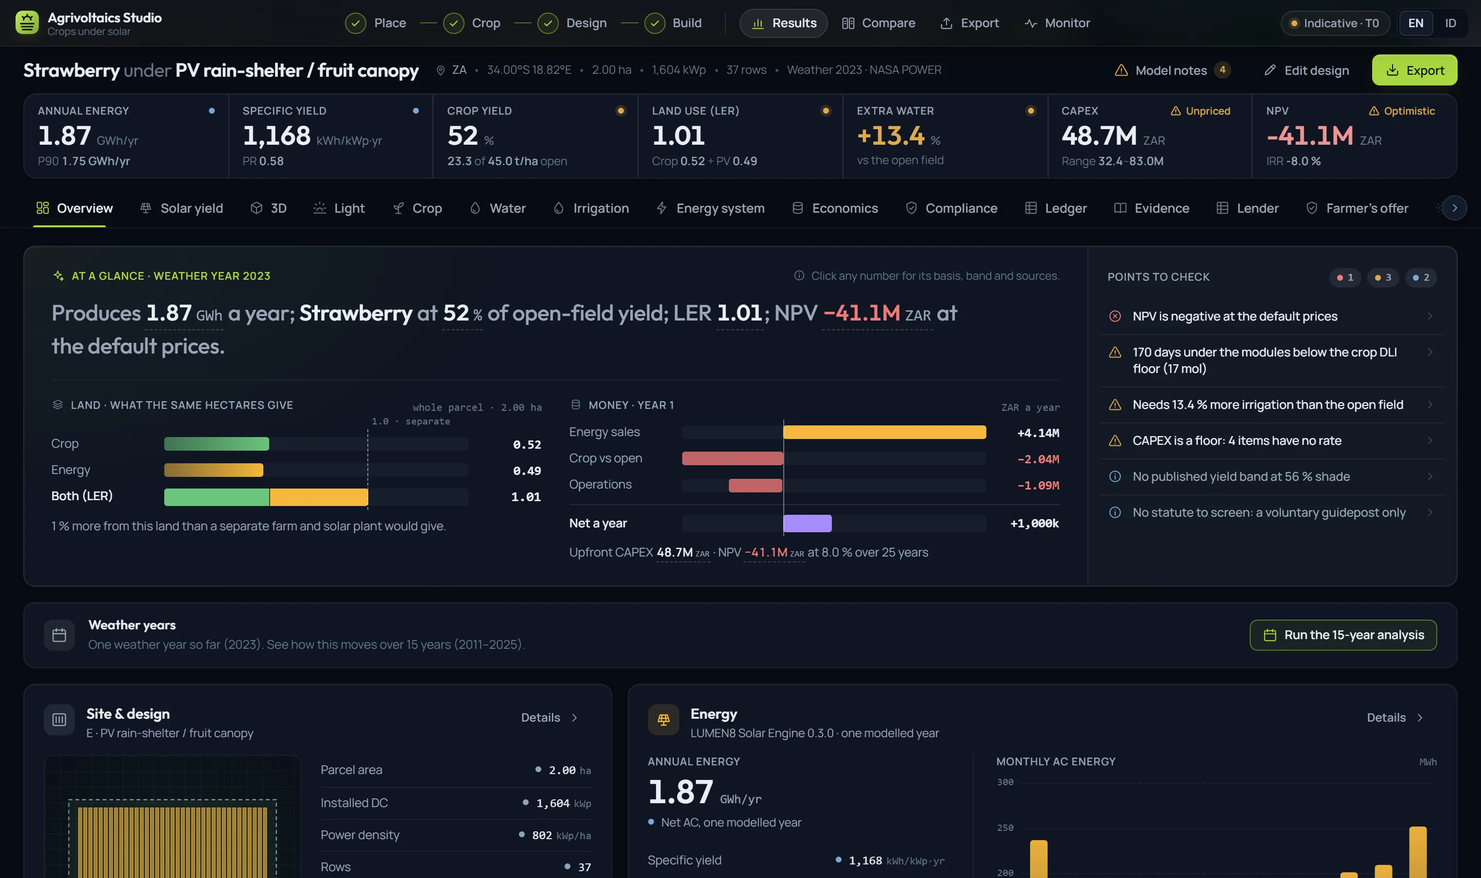Click the location pin icon beside ZA

pos(440,70)
